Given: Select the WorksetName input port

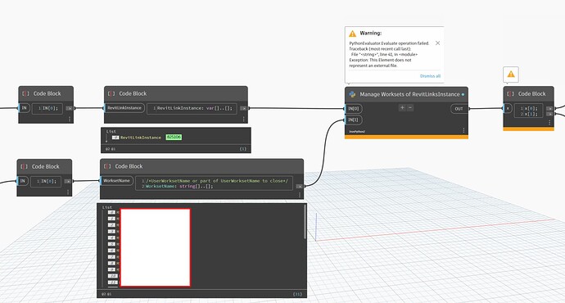Looking at the screenshot, I should 117,180.
